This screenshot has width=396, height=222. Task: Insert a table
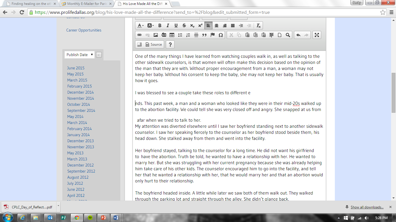(x=172, y=35)
